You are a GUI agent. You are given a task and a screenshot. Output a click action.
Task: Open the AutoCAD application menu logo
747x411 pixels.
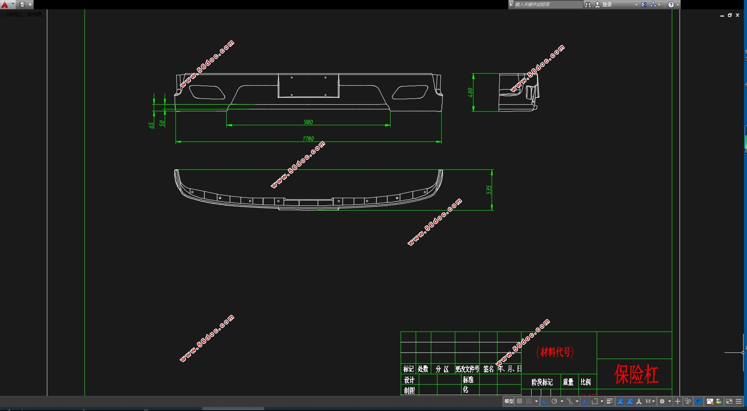(5, 5)
